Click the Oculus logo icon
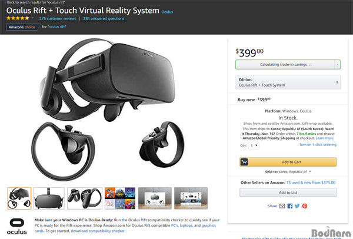353x239 pixels. (17, 227)
